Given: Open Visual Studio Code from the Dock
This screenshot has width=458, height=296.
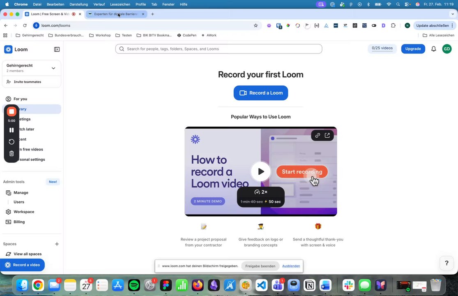Looking at the screenshot, I should [261, 285].
